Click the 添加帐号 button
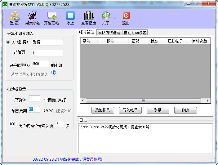Image resolution: width=218 pixels, height=165 pixels. pyautogui.click(x=103, y=110)
